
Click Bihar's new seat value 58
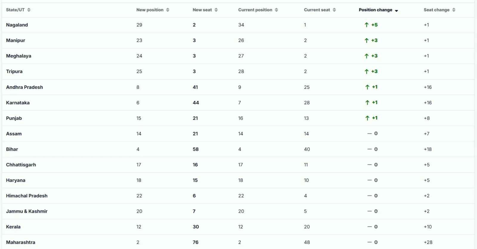pyautogui.click(x=196, y=149)
